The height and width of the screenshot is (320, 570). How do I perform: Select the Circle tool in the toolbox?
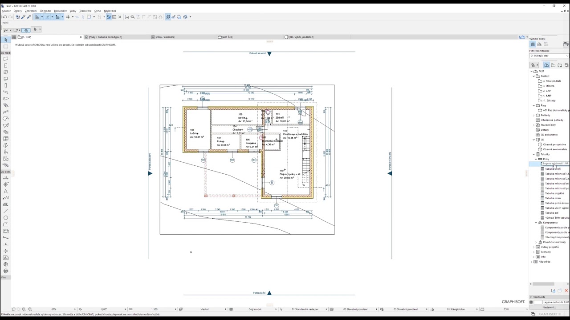point(6,218)
